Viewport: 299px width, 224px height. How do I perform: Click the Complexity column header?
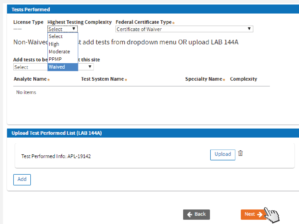pos(243,79)
